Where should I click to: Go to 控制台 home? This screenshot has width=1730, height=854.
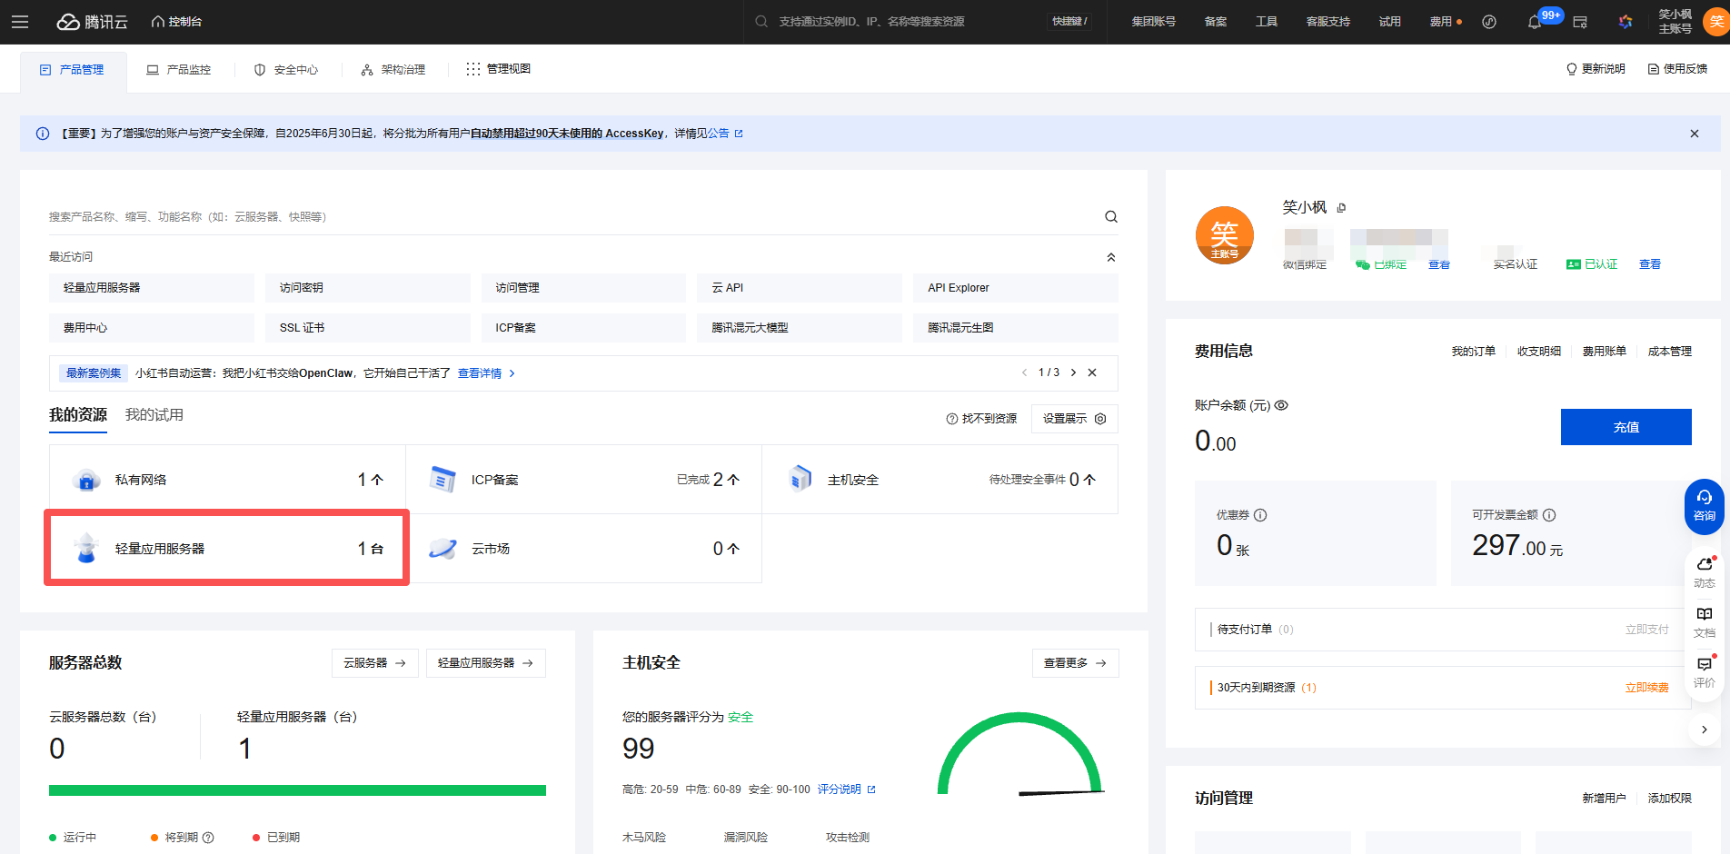[x=176, y=22]
